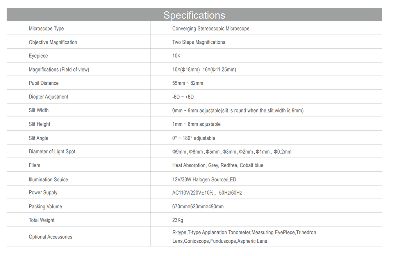Click Magnifications (Field of view) label
400x256 pixels.
coord(59,70)
